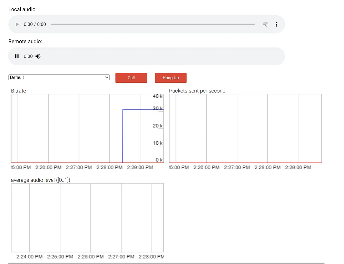Click the "Local audio:" label
Viewport: 344px width, 264px height.
(23, 9)
